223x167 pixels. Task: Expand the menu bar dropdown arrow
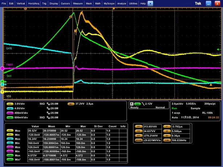coord(150,4)
